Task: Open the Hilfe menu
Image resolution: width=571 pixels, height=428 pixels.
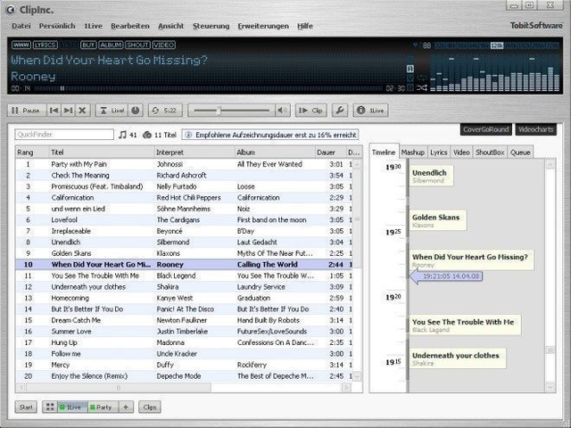Action: click(305, 26)
